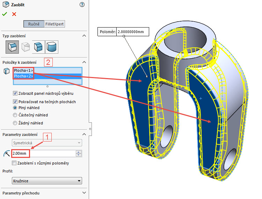Screen dimensions: 262x199
Task: Click the Zaoblit feature icon in header
Action: click(6, 5)
